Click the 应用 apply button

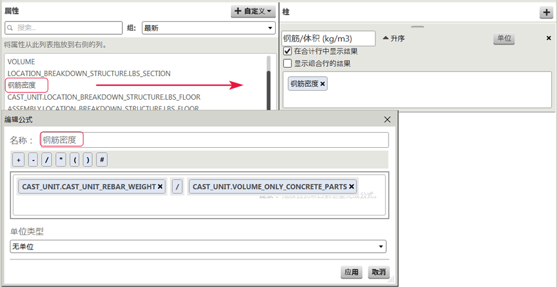[x=351, y=273]
